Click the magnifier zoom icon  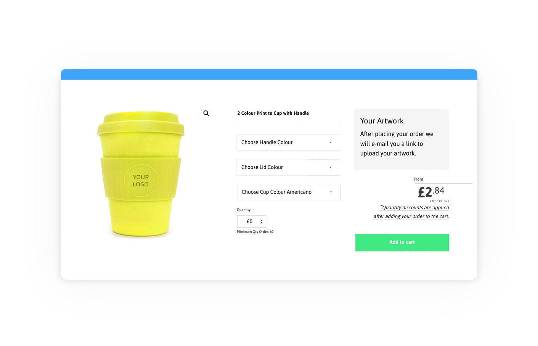[206, 113]
